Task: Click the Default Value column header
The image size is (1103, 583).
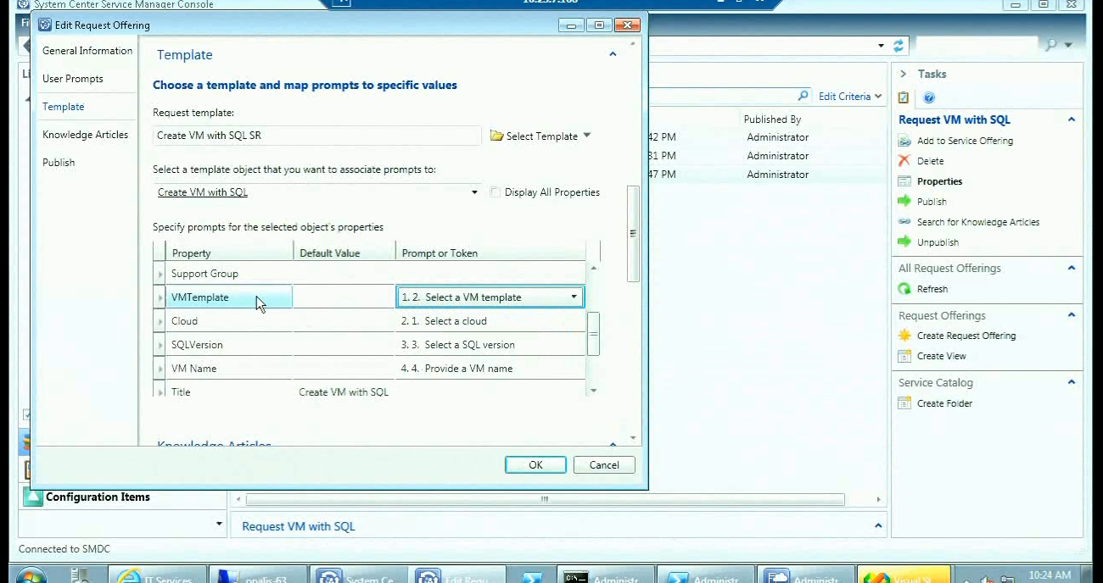Action: point(344,253)
